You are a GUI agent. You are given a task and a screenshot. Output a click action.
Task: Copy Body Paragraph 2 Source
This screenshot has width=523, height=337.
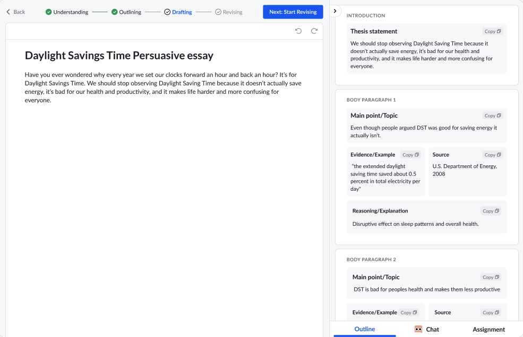[491, 313]
